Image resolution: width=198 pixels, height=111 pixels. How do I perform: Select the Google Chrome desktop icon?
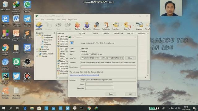tap(5, 50)
